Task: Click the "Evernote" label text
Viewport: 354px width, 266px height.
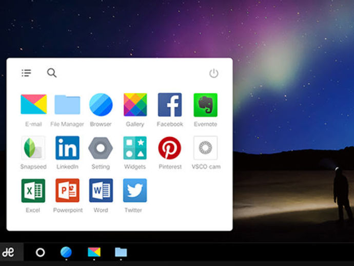Action: (x=205, y=124)
